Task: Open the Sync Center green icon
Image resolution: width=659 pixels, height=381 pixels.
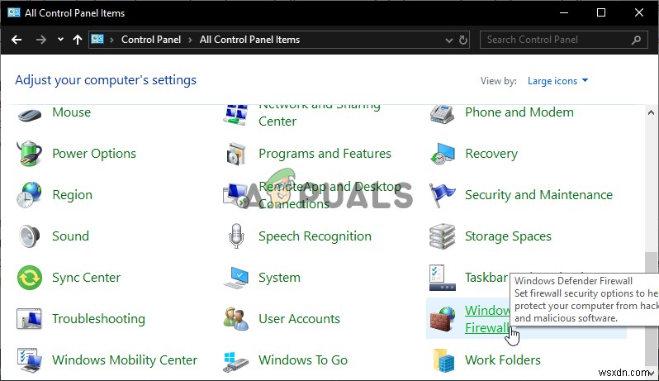Action: (30, 278)
